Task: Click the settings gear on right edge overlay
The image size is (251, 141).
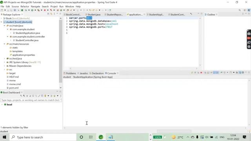Action: tap(249, 47)
